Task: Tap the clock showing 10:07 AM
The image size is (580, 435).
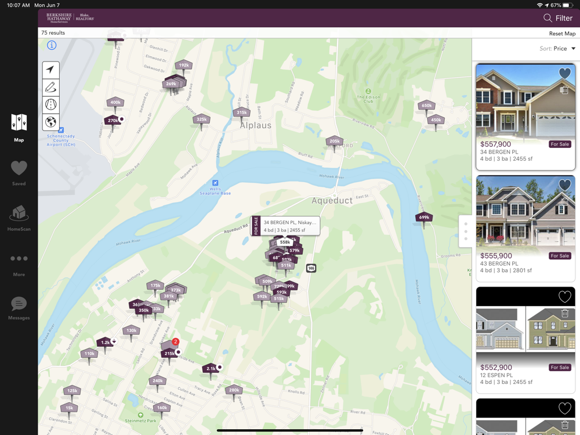Action: click(x=18, y=5)
